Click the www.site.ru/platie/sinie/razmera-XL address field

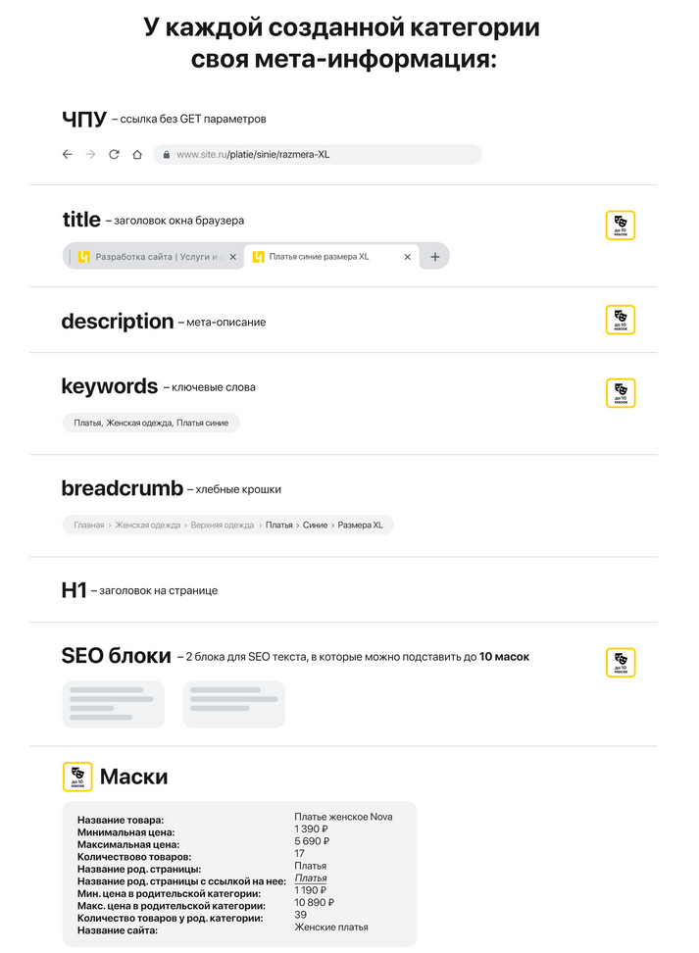point(318,154)
